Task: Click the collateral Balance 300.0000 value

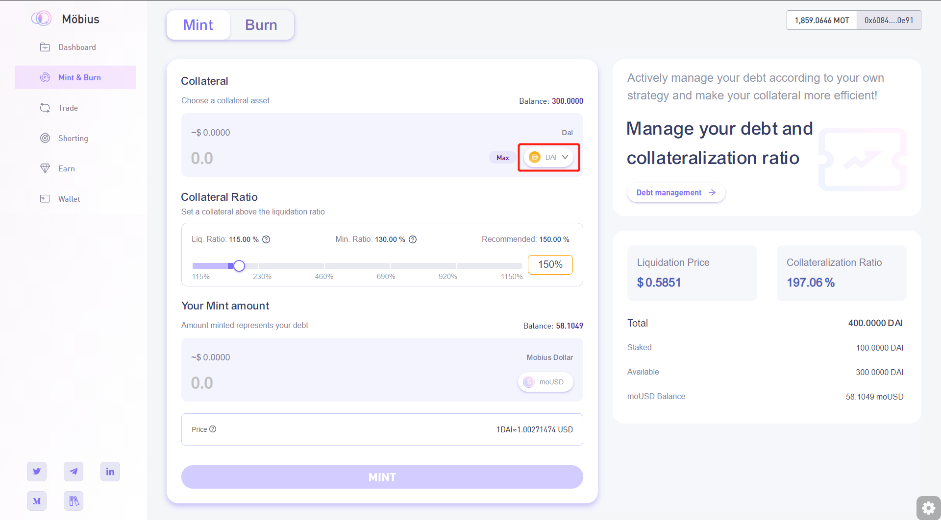Action: 567,101
